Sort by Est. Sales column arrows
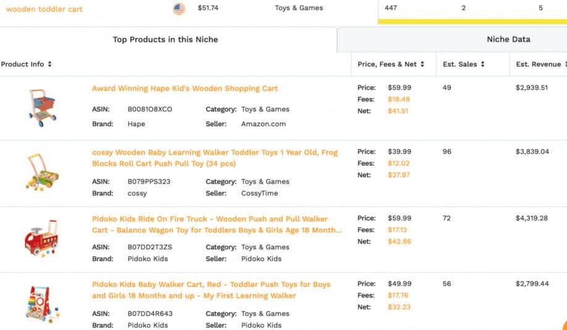The height and width of the screenshot is (330, 567). tap(482, 64)
